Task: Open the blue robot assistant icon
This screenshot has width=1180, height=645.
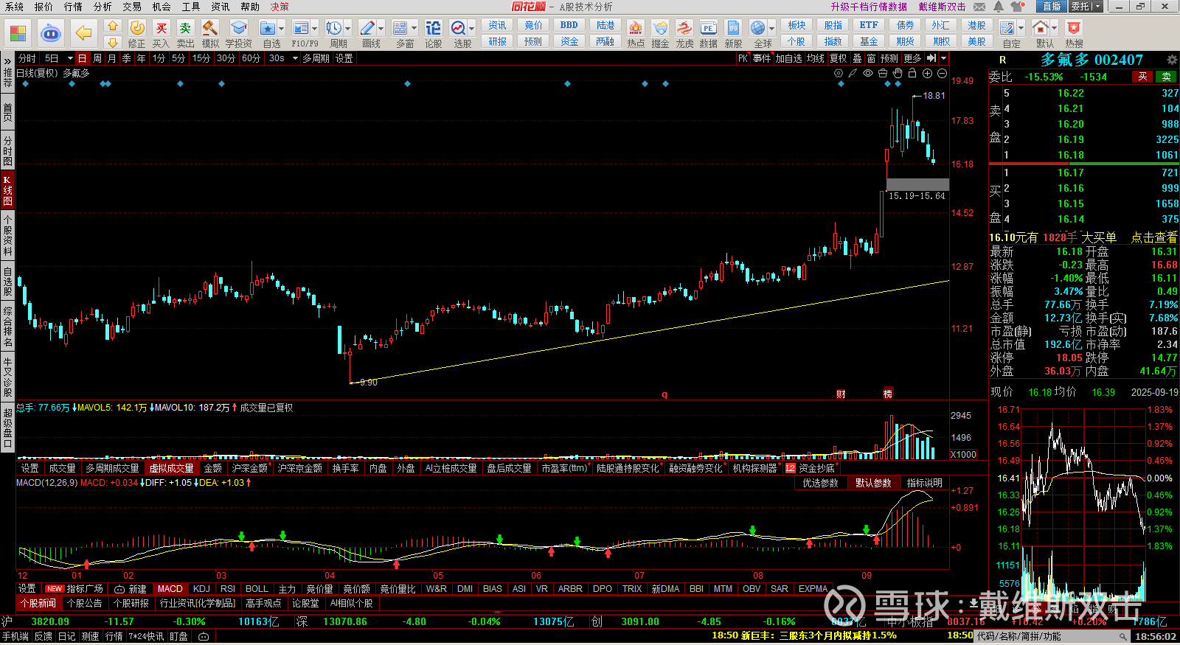Action: tap(50, 33)
